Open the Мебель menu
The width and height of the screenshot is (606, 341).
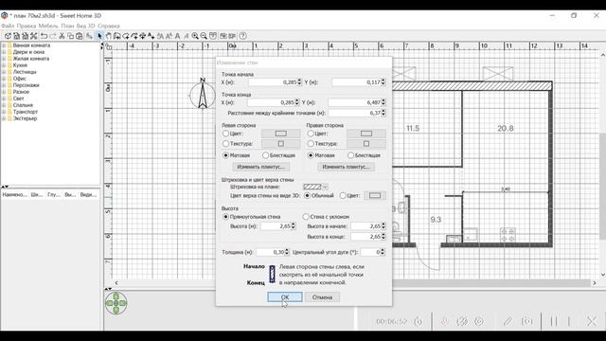48,26
